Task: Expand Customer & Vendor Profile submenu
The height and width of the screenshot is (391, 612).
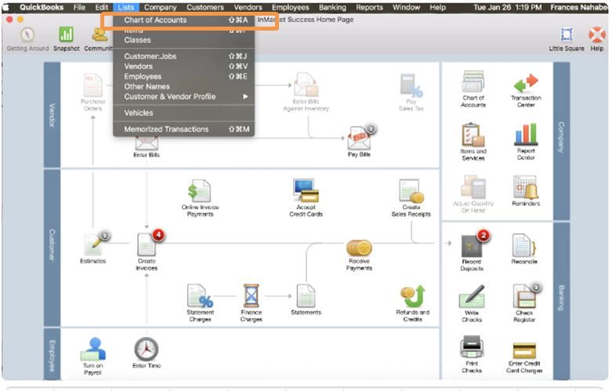Action: [x=184, y=97]
